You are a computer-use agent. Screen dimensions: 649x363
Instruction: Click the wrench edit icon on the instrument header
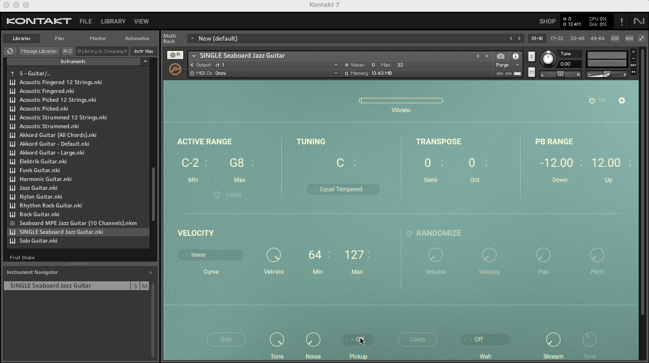175,56
